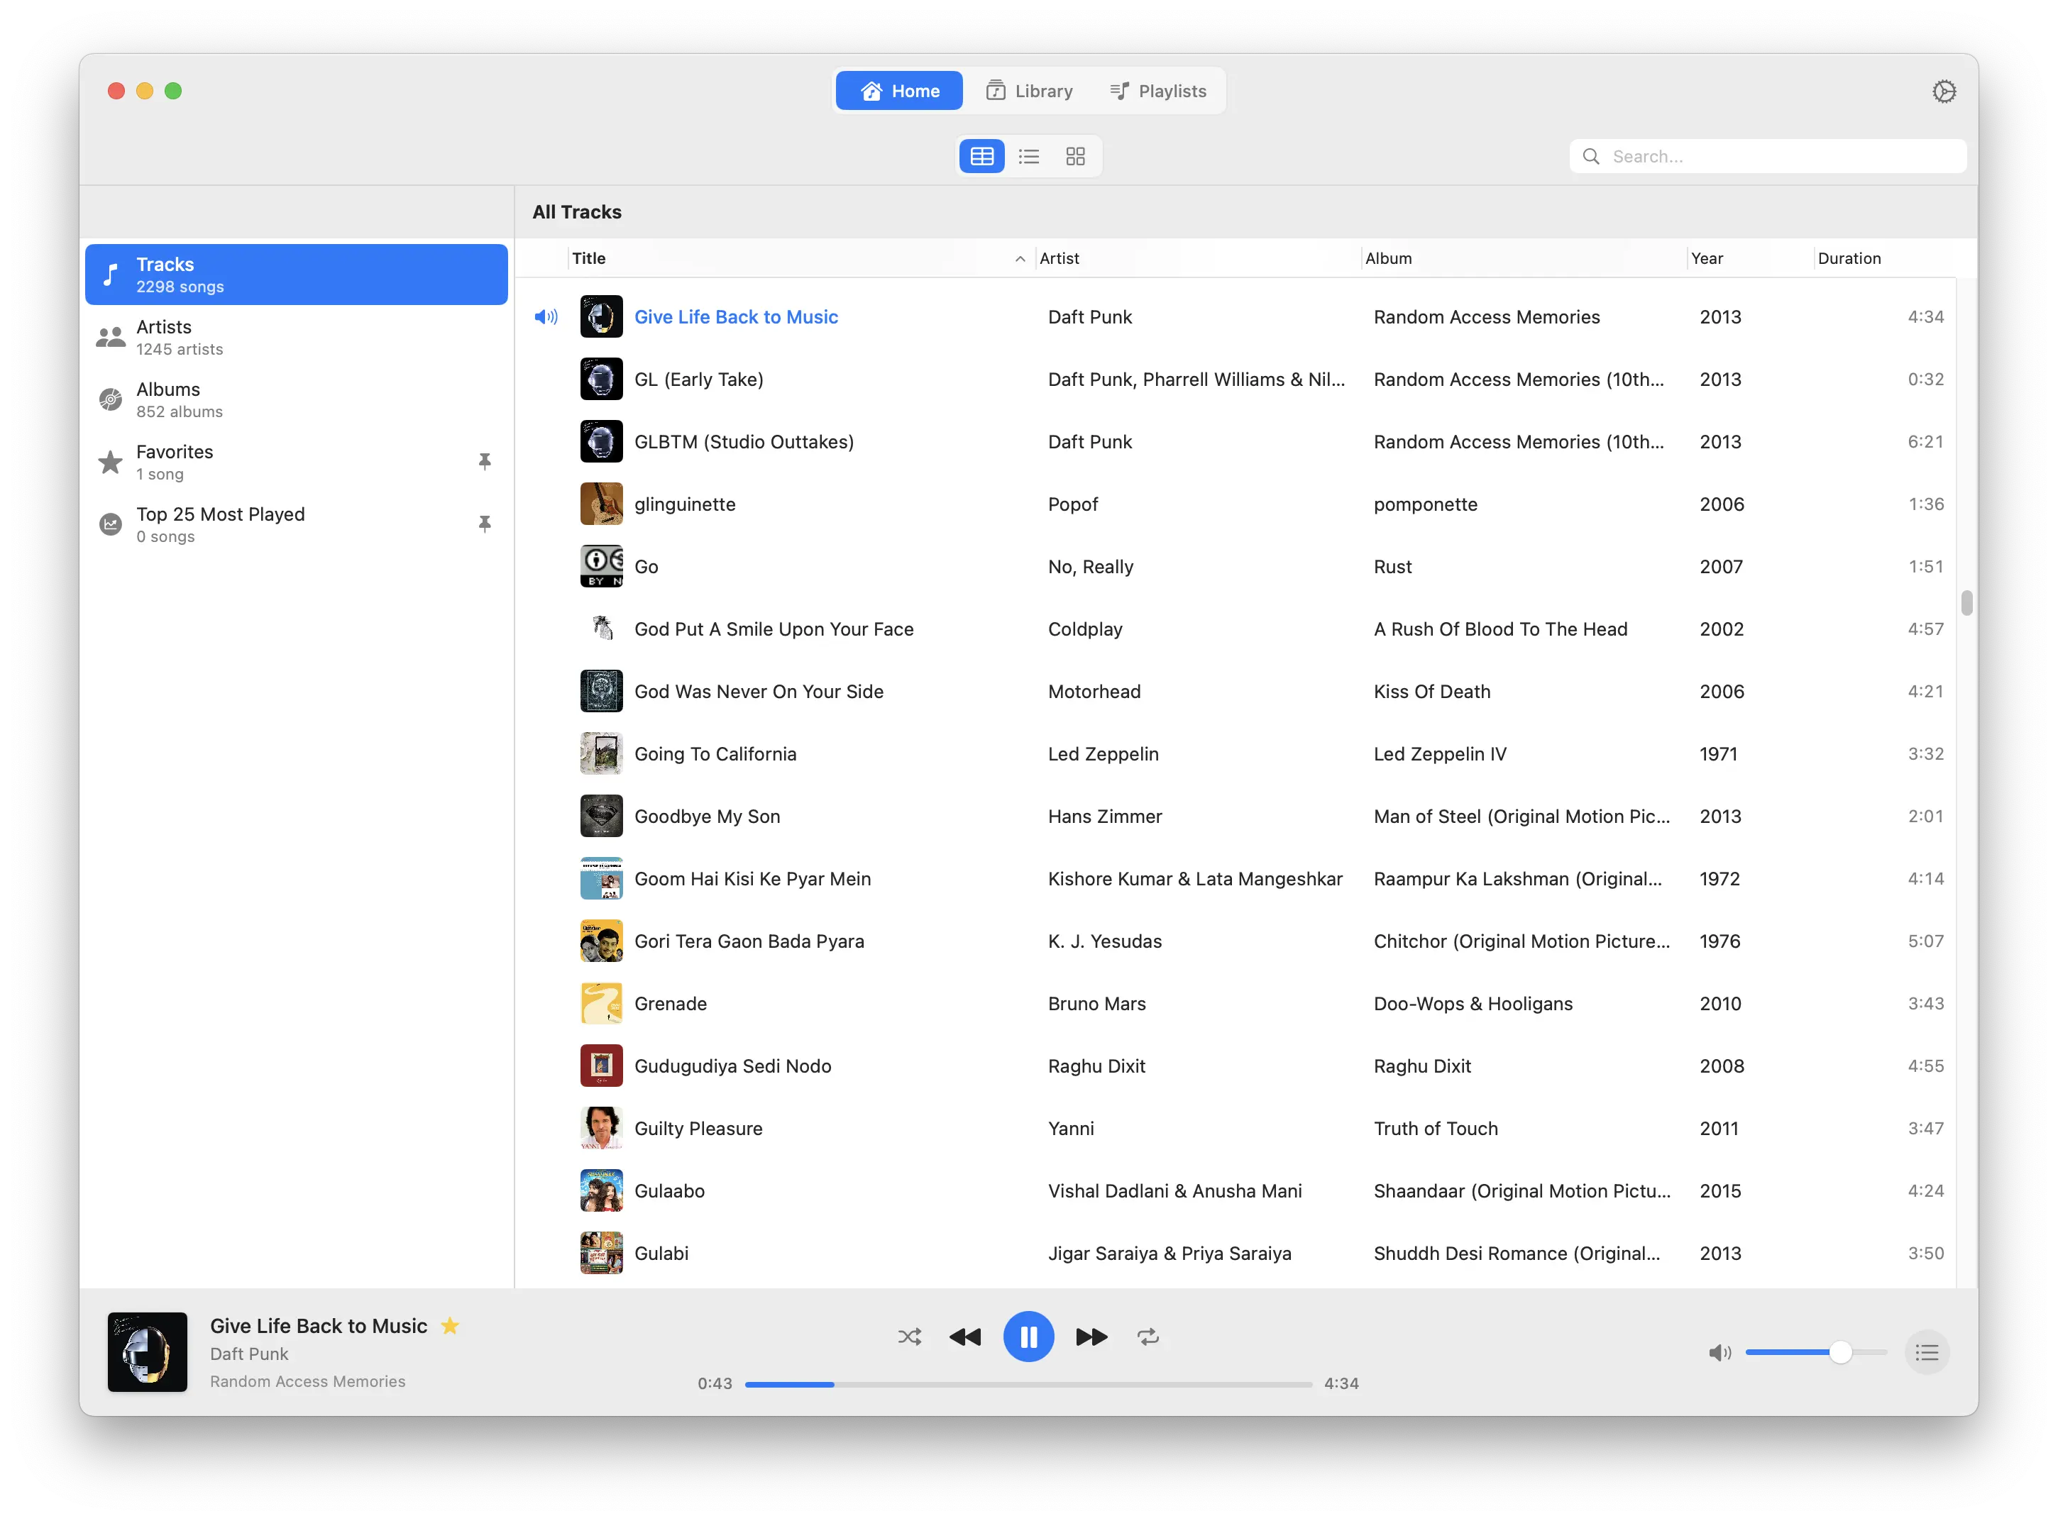This screenshot has width=2058, height=1521.
Task: Select the Give Life Back to Music title
Action: point(736,316)
